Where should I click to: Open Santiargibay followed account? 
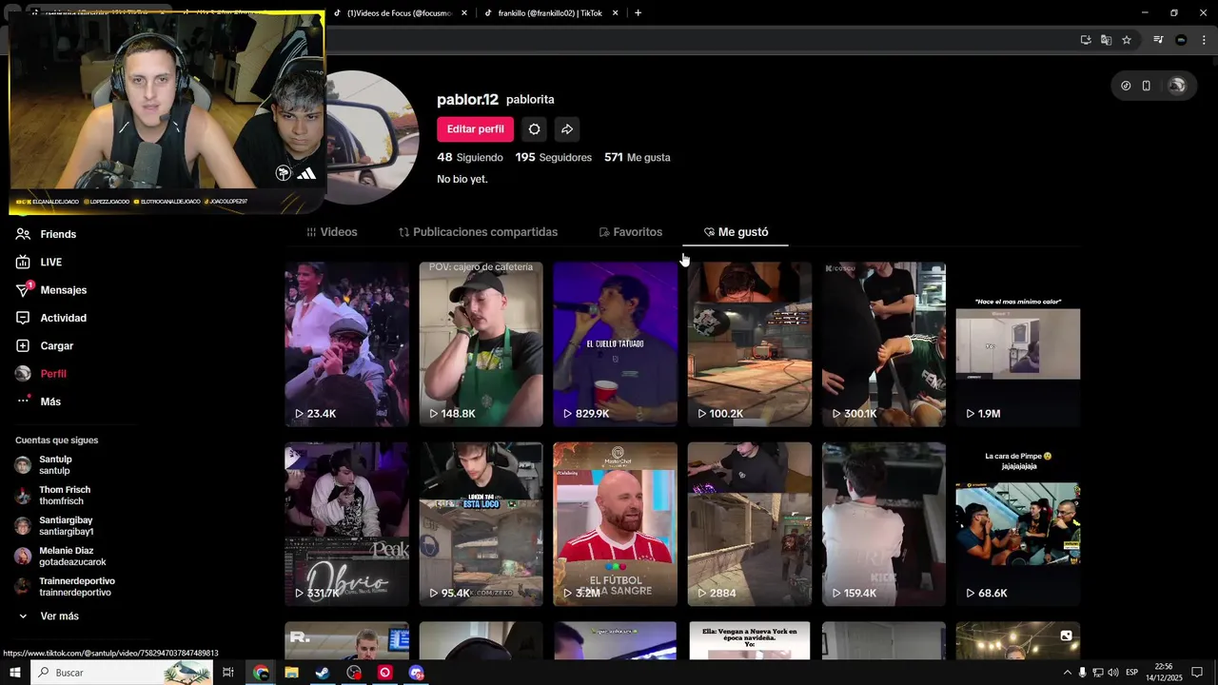[66, 526]
